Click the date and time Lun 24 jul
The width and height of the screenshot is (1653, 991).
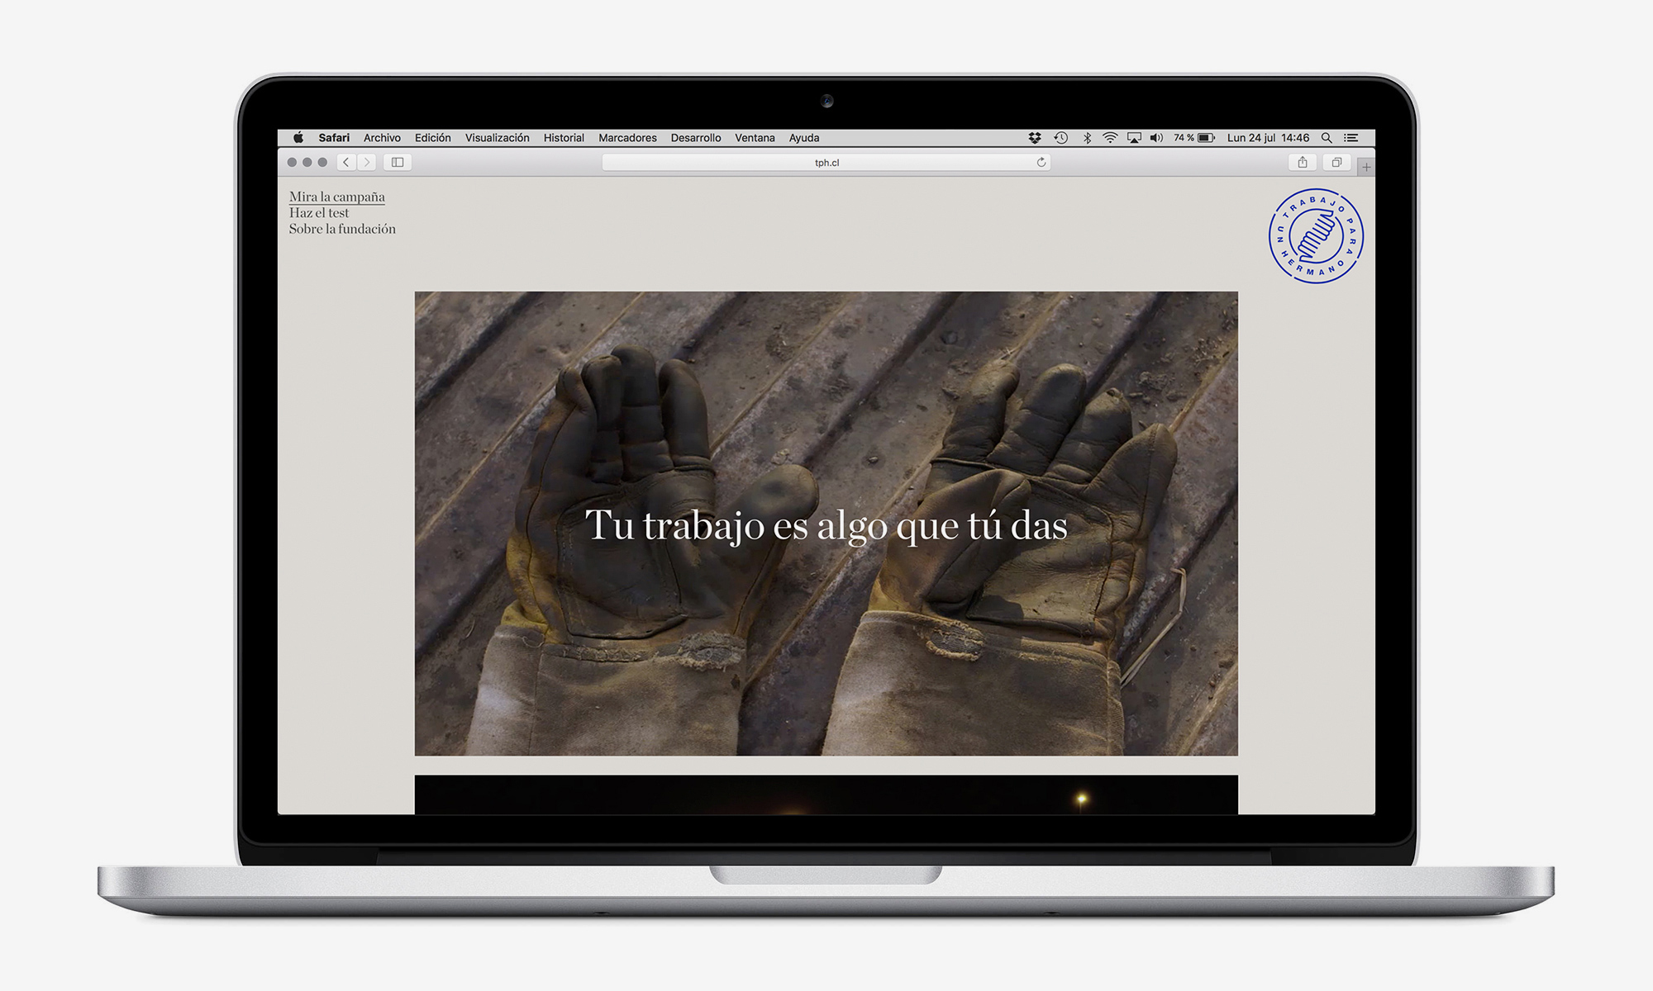pyautogui.click(x=1268, y=138)
